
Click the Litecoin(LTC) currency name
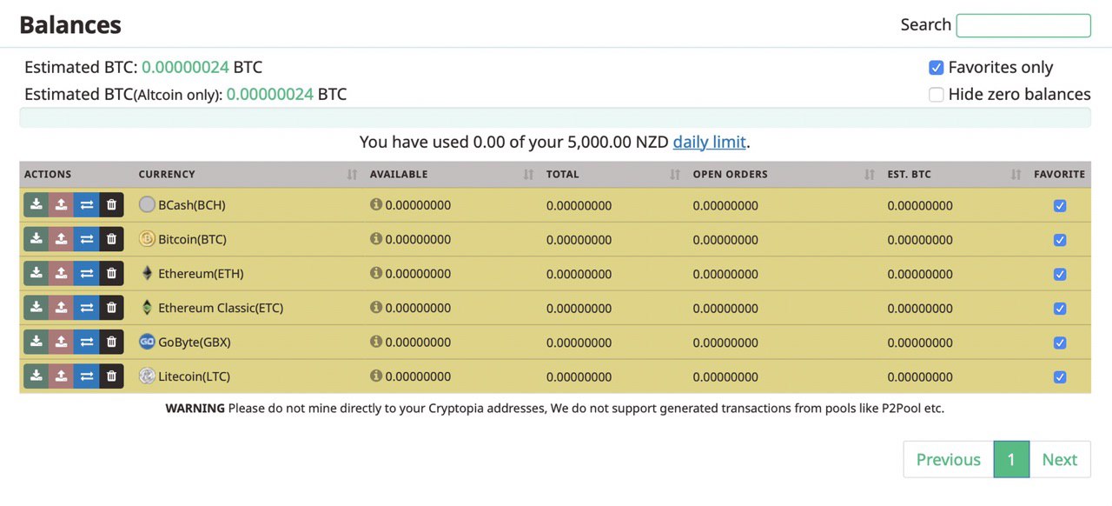click(194, 376)
